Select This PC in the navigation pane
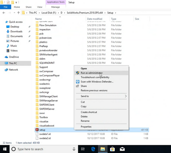The height and width of the screenshot is (153, 171). point(13,63)
